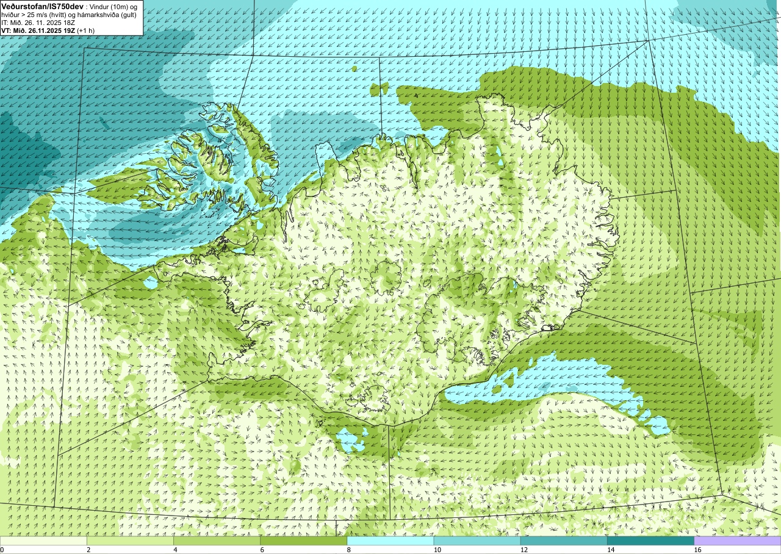Click the pale yellow 0–2 m/s legend swatch
Viewport: 781px width, 554px height.
coord(43,541)
